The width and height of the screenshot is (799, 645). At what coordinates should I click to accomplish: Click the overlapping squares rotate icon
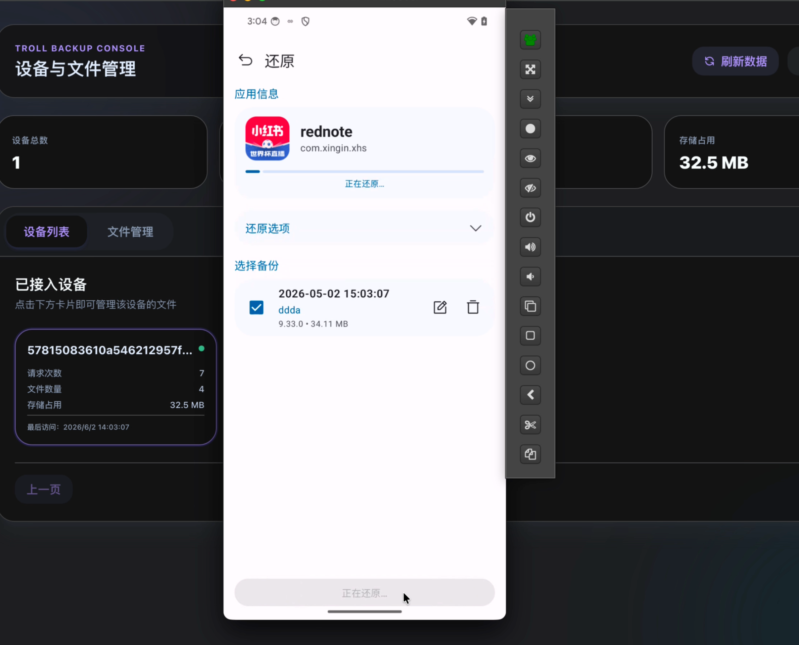(530, 306)
